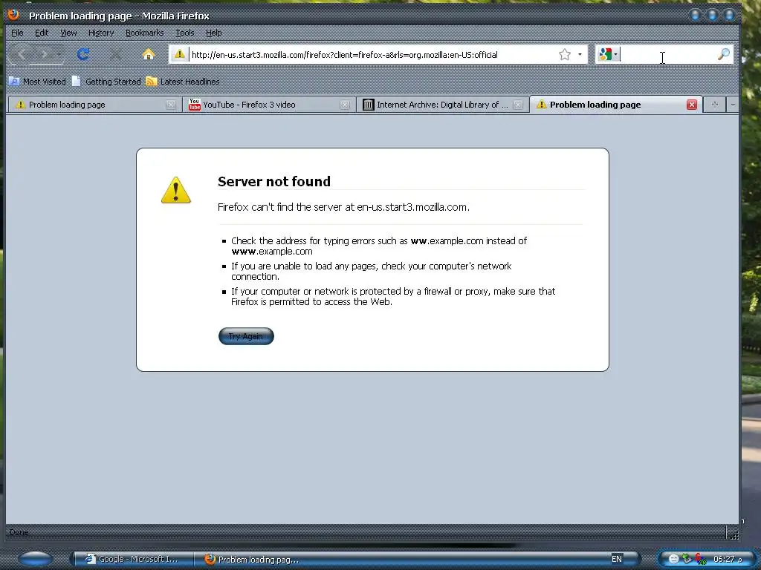Go back with the Back arrow button
761x570 pixels.
[x=21, y=53]
